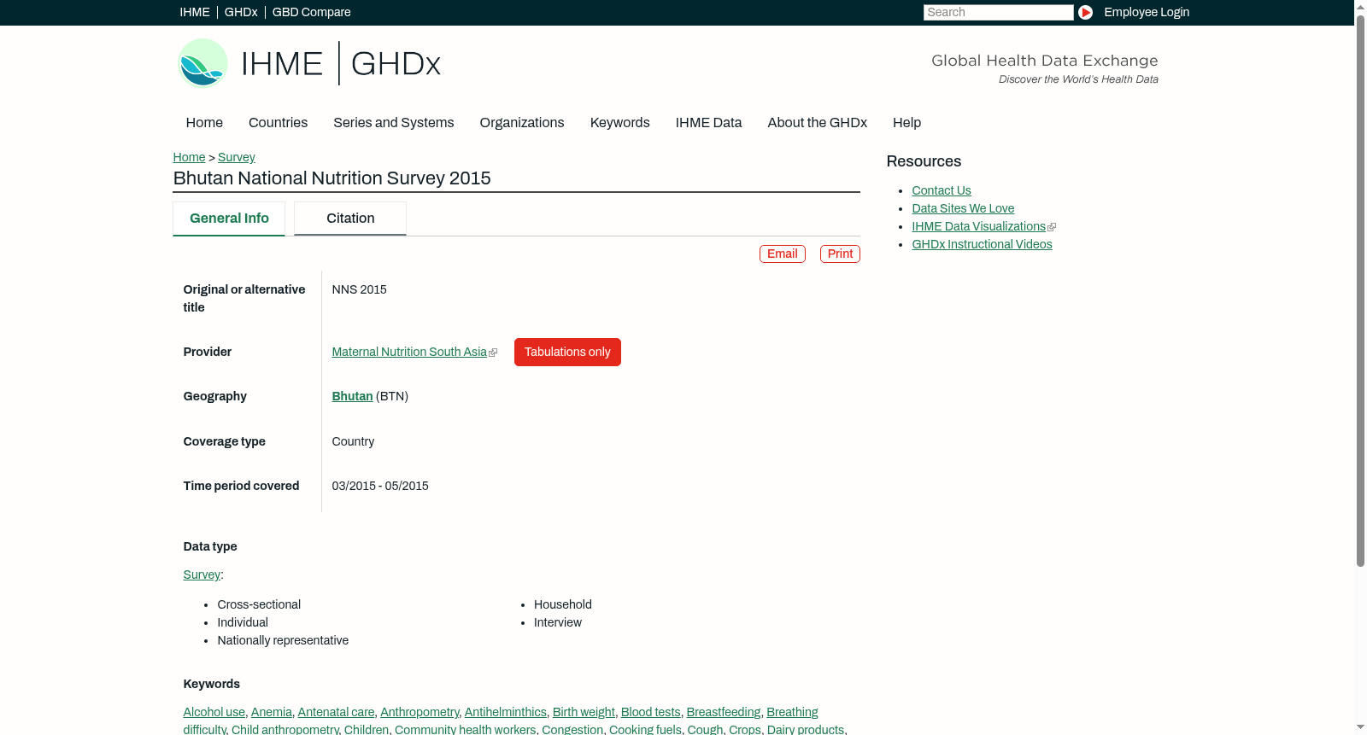Open the GHDx wordmark in header

click(396, 64)
